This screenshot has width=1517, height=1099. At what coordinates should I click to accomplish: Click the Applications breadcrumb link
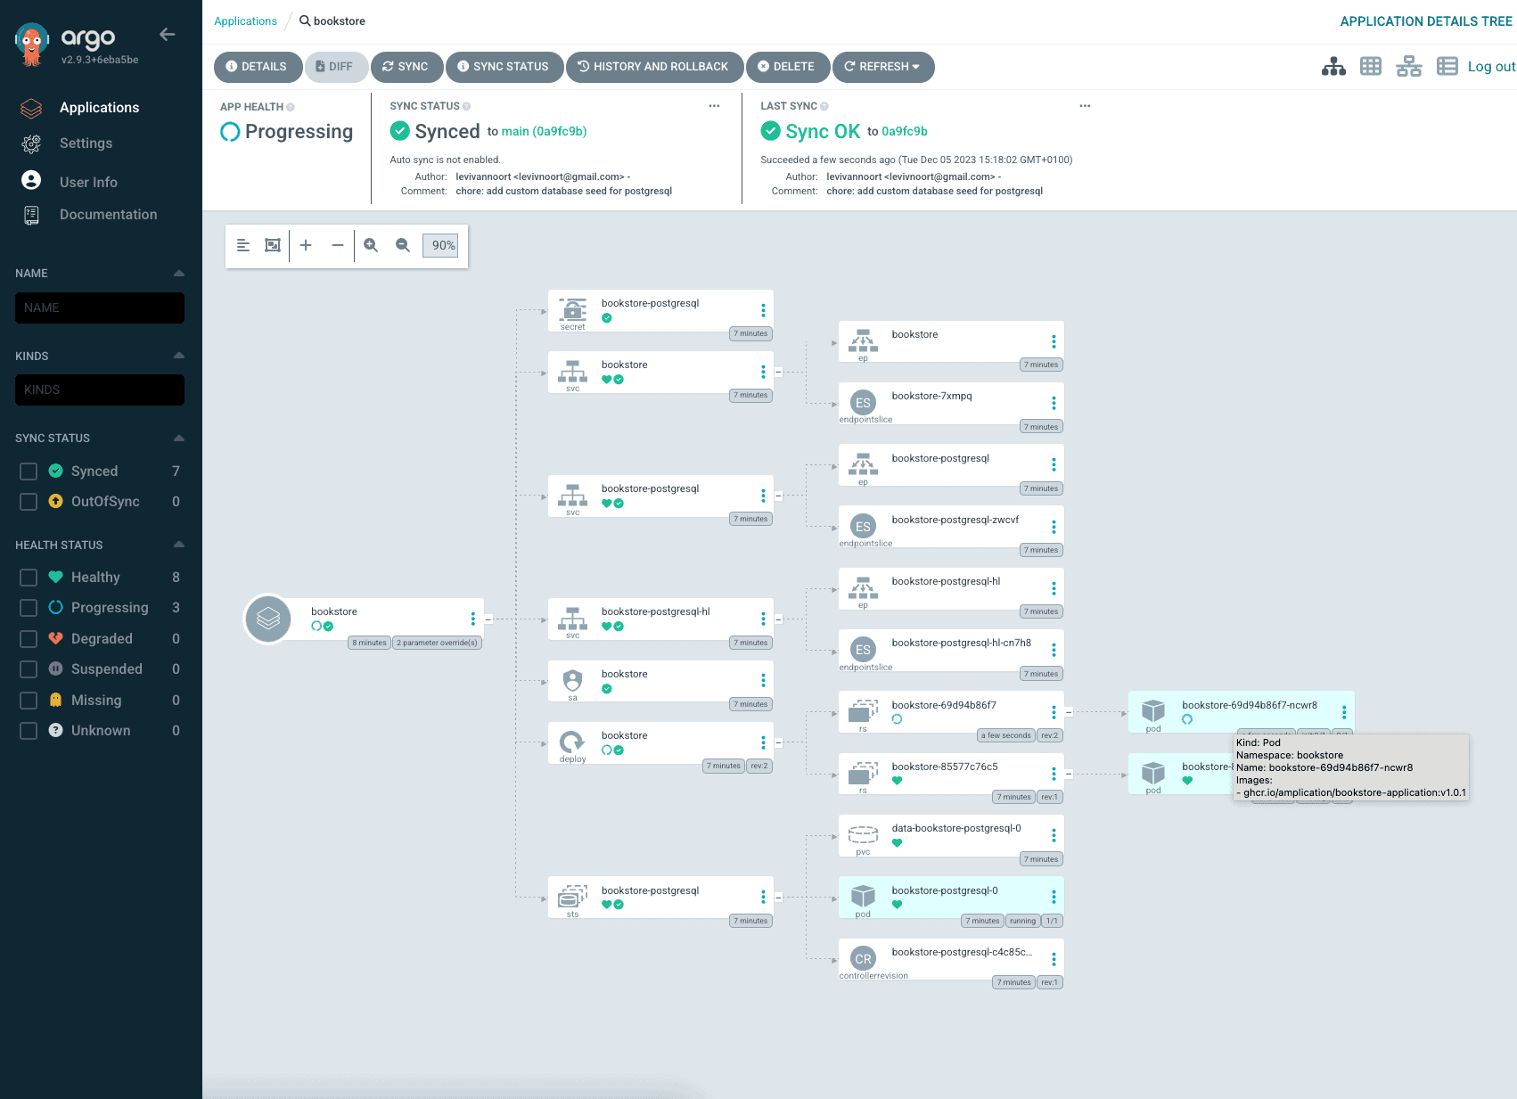[x=245, y=21]
